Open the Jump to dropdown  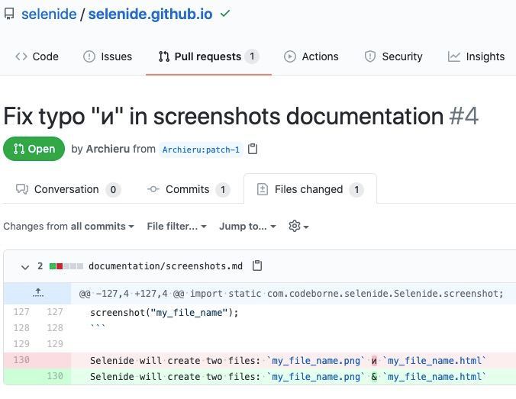247,227
